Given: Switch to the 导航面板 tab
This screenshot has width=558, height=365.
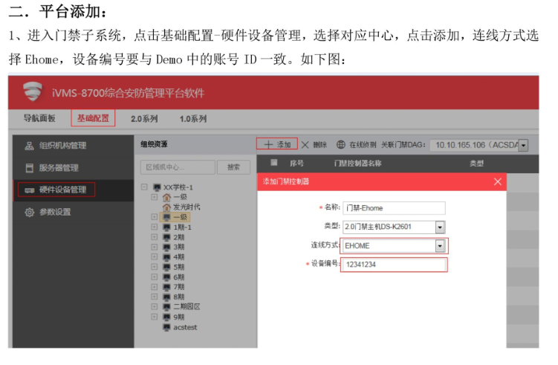Looking at the screenshot, I should 39,118.
